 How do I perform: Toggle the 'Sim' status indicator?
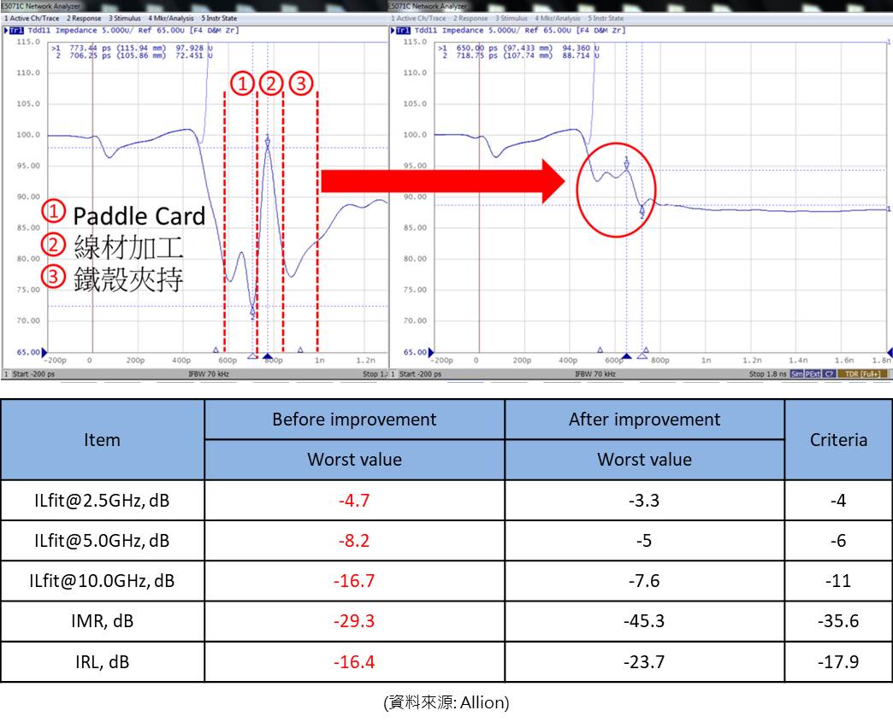pyautogui.click(x=796, y=373)
